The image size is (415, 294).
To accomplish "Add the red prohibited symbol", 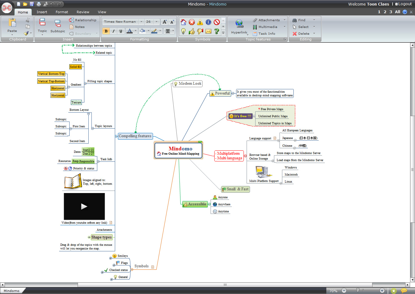I will [217, 22].
